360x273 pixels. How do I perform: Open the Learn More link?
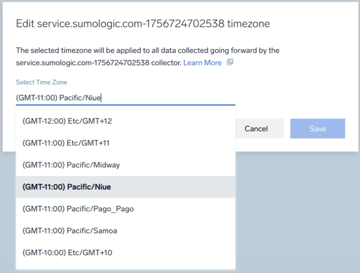[202, 63]
